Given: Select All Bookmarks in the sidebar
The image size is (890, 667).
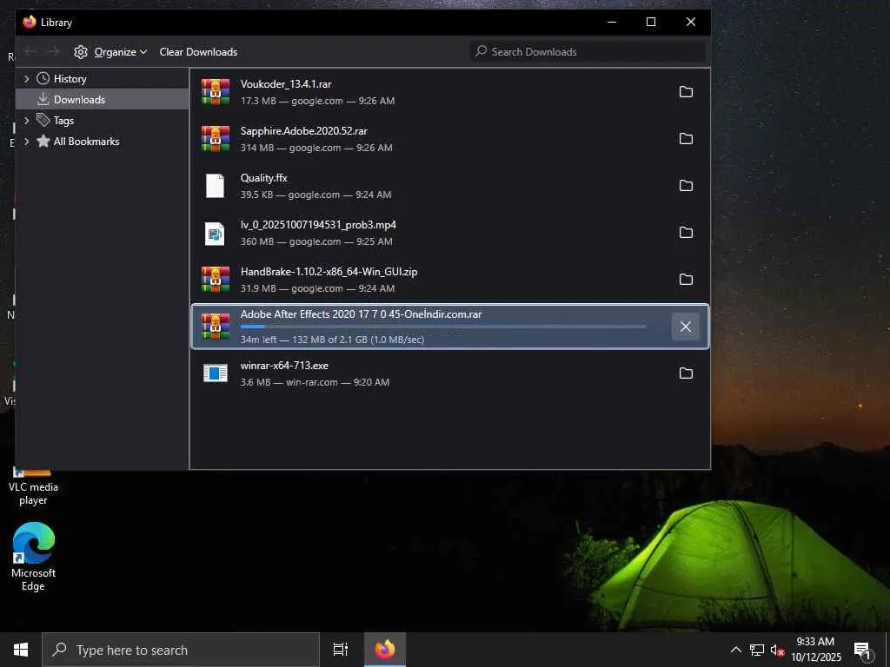Looking at the screenshot, I should click(86, 142).
